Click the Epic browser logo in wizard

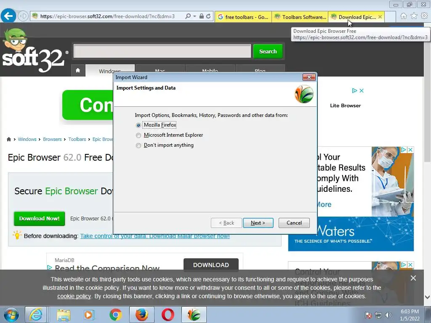304,94
